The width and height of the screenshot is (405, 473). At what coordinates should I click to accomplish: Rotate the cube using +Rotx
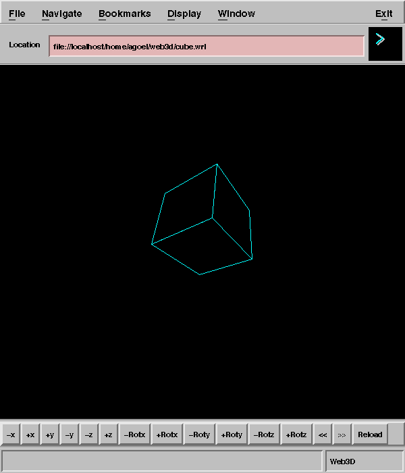pos(167,434)
